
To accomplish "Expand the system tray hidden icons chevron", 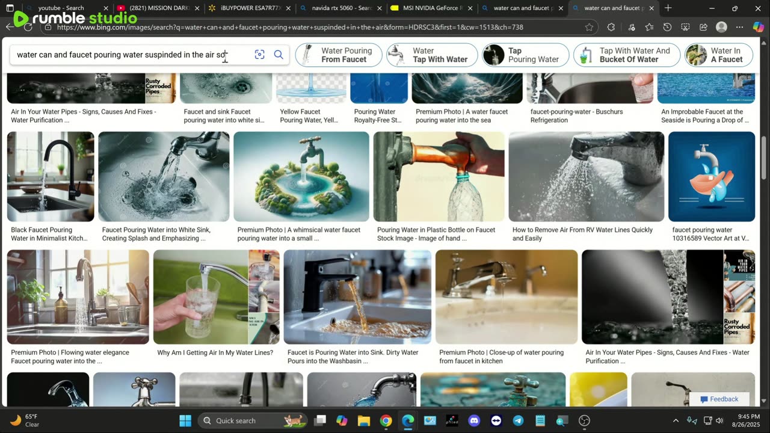I will (676, 420).
